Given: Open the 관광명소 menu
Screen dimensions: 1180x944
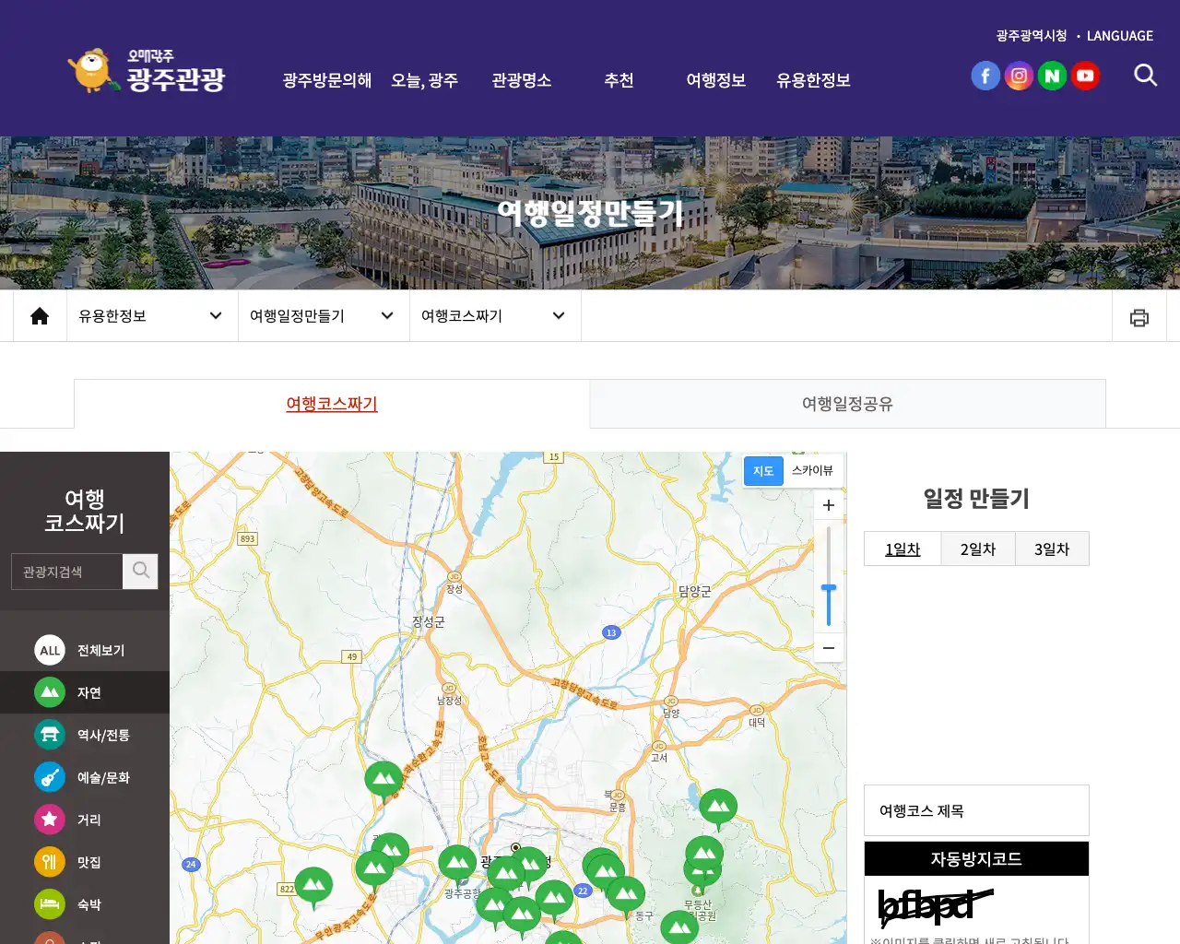Looking at the screenshot, I should pyautogui.click(x=522, y=80).
